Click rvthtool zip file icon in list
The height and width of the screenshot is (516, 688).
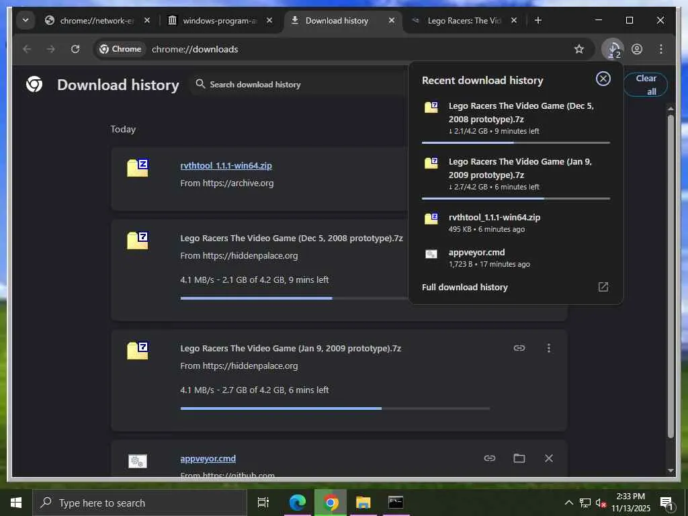click(x=137, y=169)
